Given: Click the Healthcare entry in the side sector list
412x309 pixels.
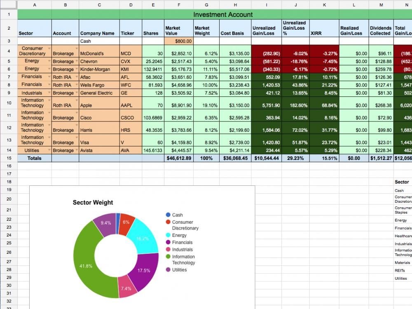Looking at the screenshot, I should pos(403,236).
